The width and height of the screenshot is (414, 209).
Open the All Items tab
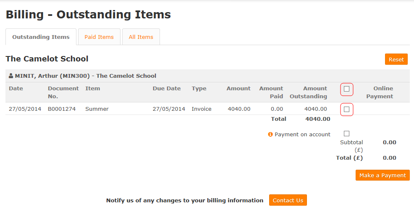pos(141,37)
